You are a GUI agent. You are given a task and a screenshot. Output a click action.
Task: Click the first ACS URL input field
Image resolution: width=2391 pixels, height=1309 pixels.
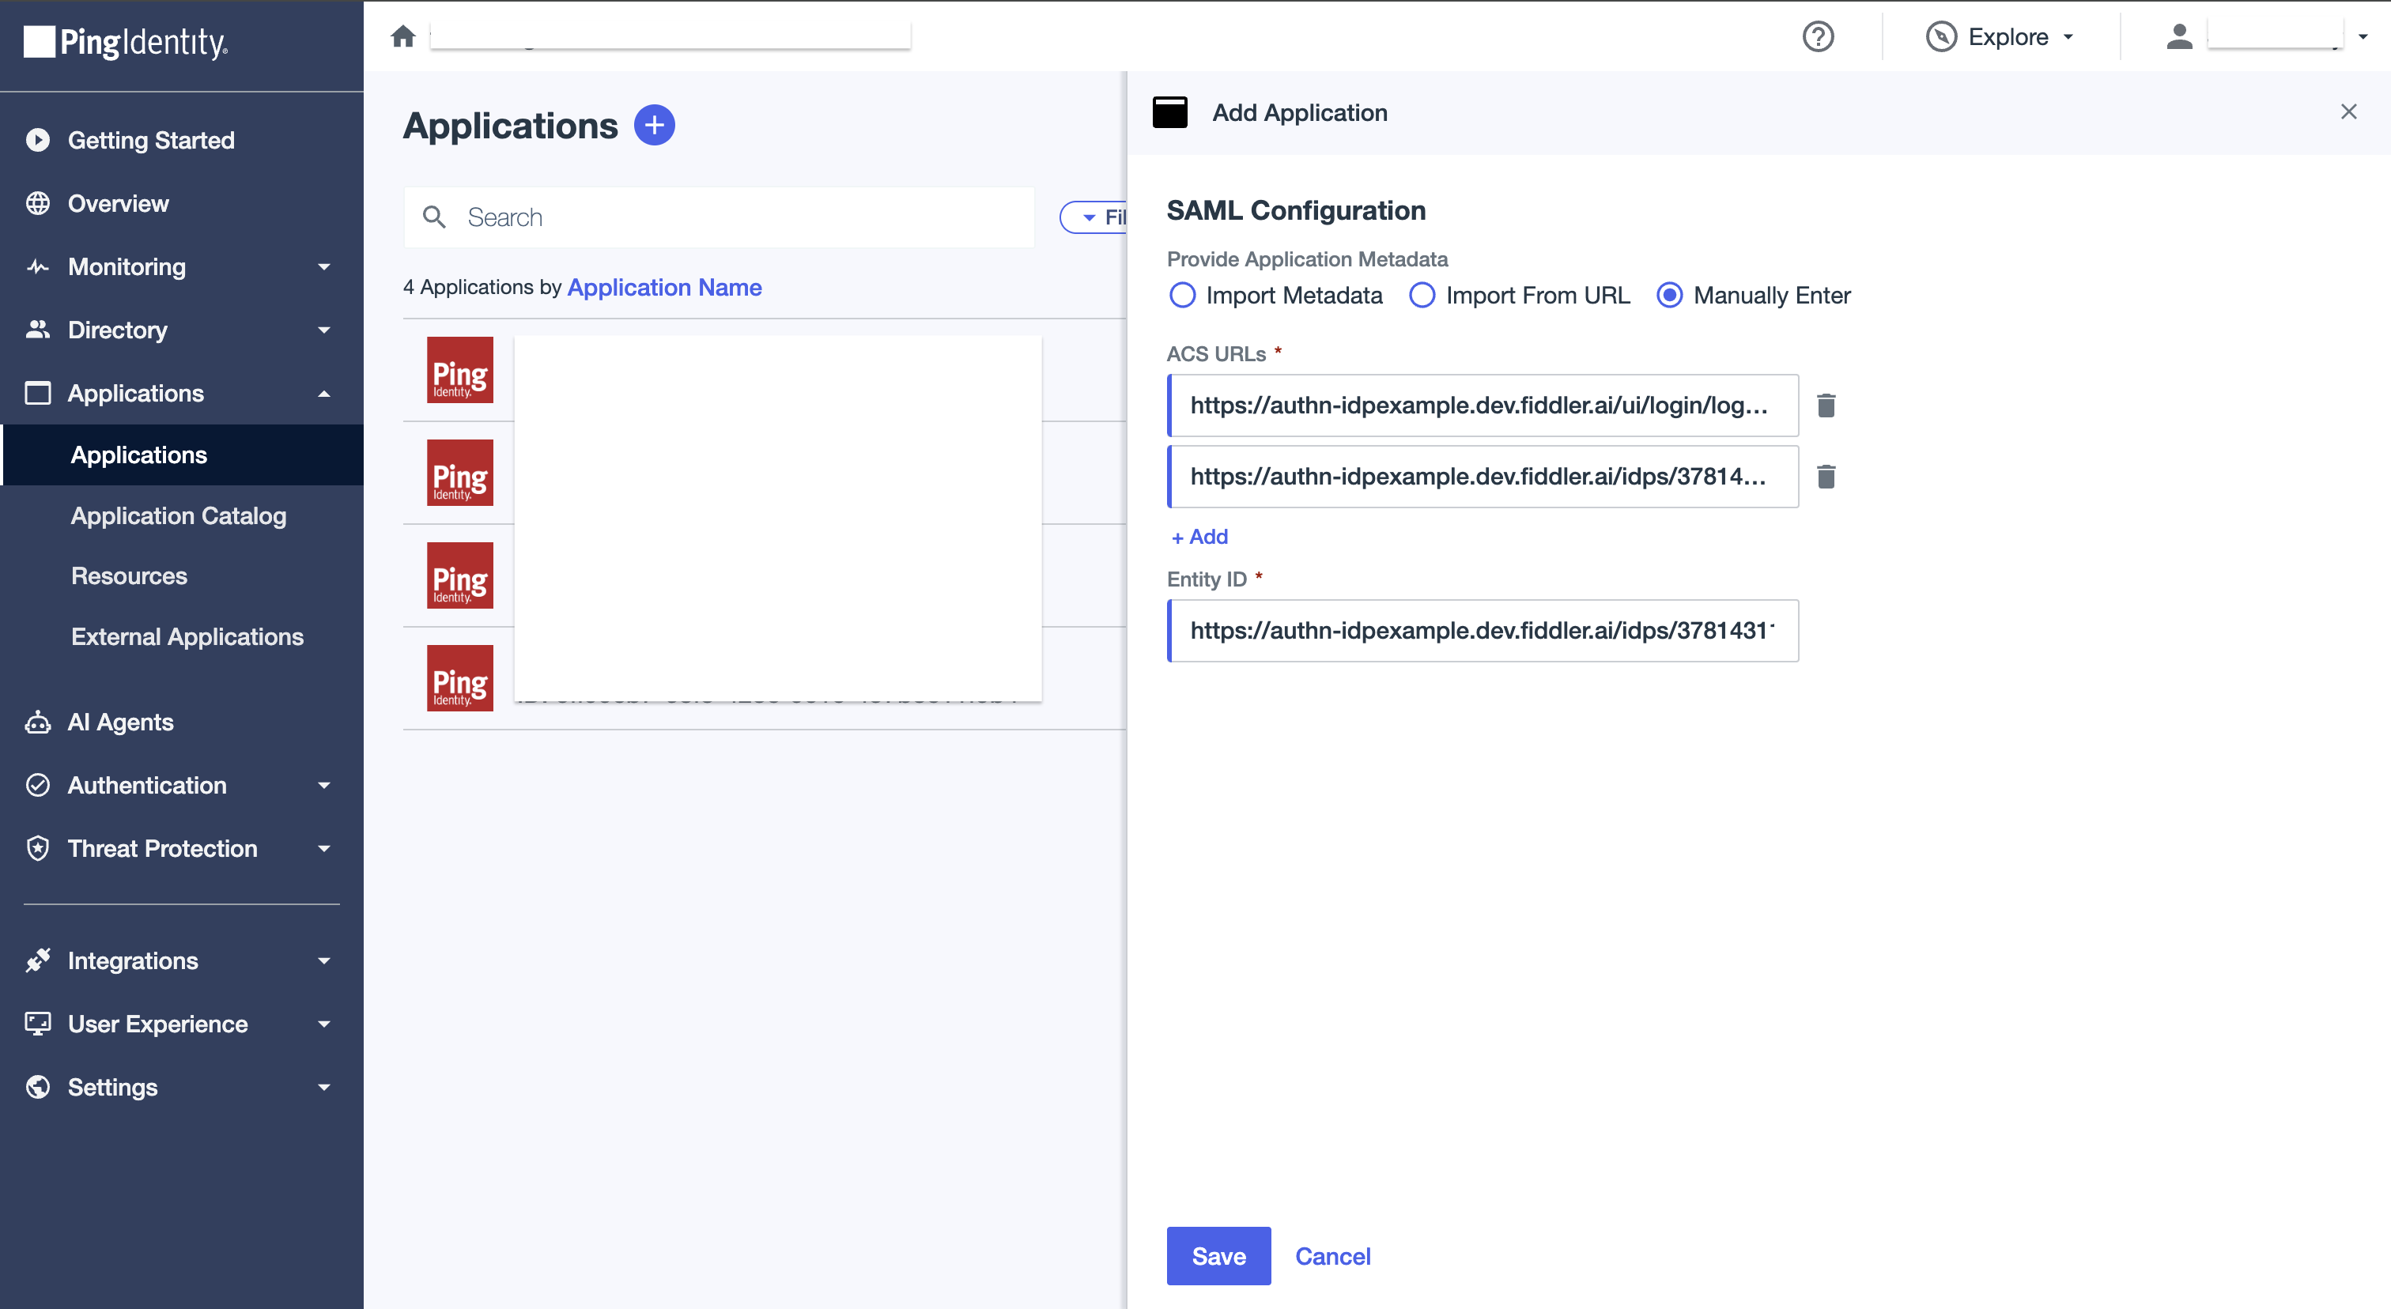(1483, 406)
